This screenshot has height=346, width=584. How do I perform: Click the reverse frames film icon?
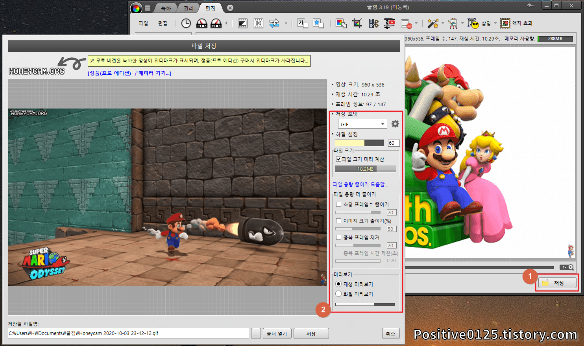(259, 23)
